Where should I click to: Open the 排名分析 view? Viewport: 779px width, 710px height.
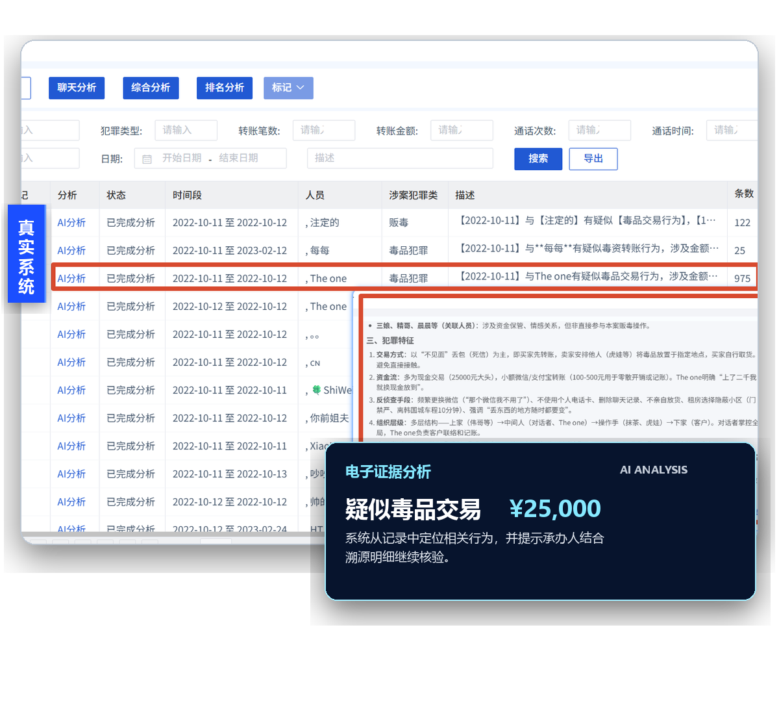225,88
